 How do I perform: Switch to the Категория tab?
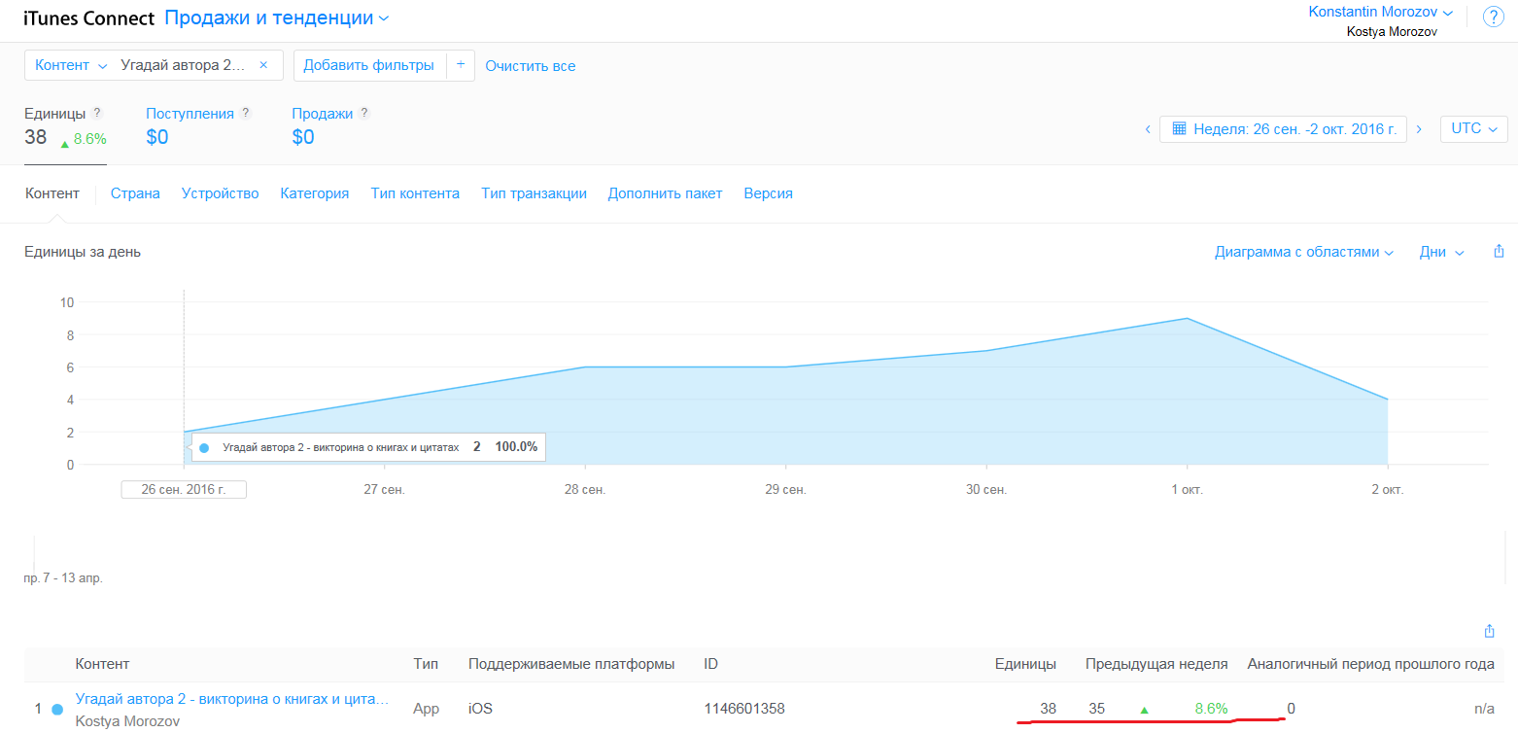(315, 193)
